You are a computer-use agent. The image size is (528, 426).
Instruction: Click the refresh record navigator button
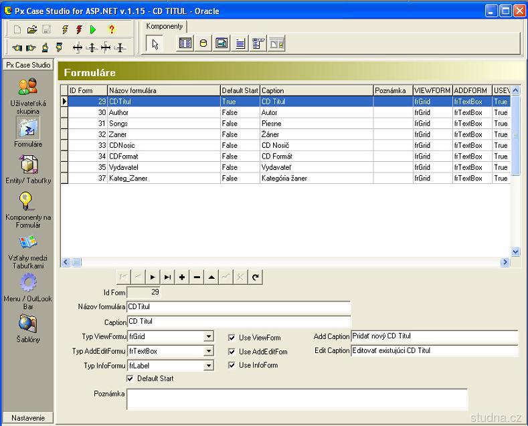(x=256, y=278)
